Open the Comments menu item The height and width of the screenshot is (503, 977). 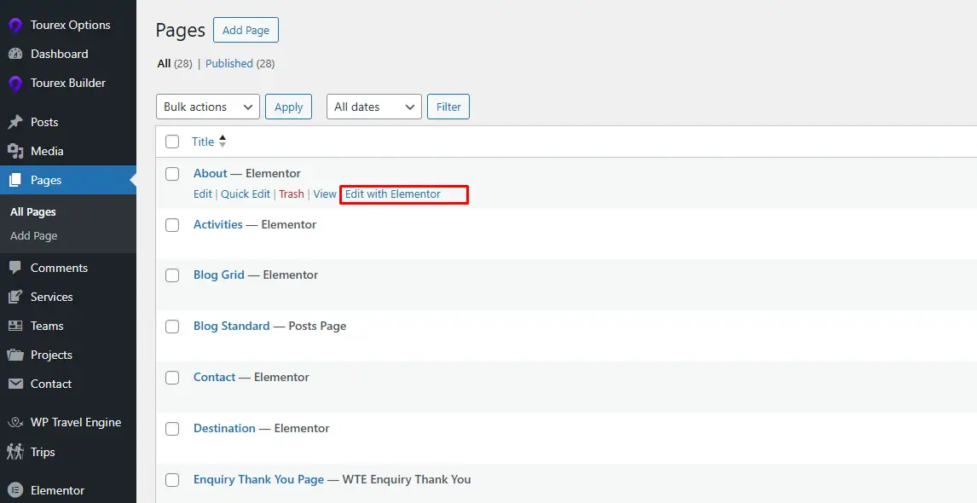point(68,268)
